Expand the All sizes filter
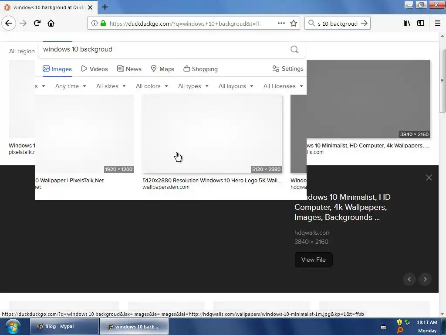 pyautogui.click(x=111, y=86)
